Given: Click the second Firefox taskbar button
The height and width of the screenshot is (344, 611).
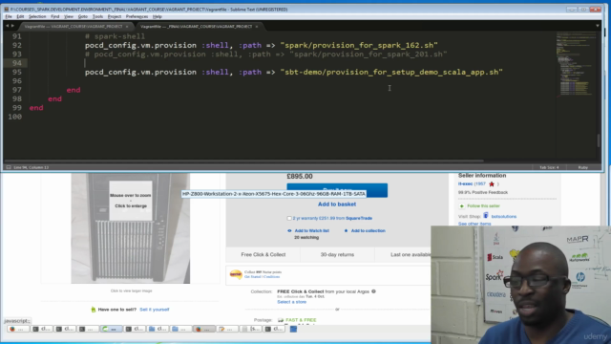Looking at the screenshot, I should [x=203, y=329].
